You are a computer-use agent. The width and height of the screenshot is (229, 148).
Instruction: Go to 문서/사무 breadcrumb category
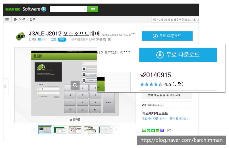(19, 19)
